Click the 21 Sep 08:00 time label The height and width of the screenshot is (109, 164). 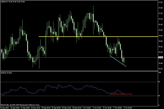(25, 108)
